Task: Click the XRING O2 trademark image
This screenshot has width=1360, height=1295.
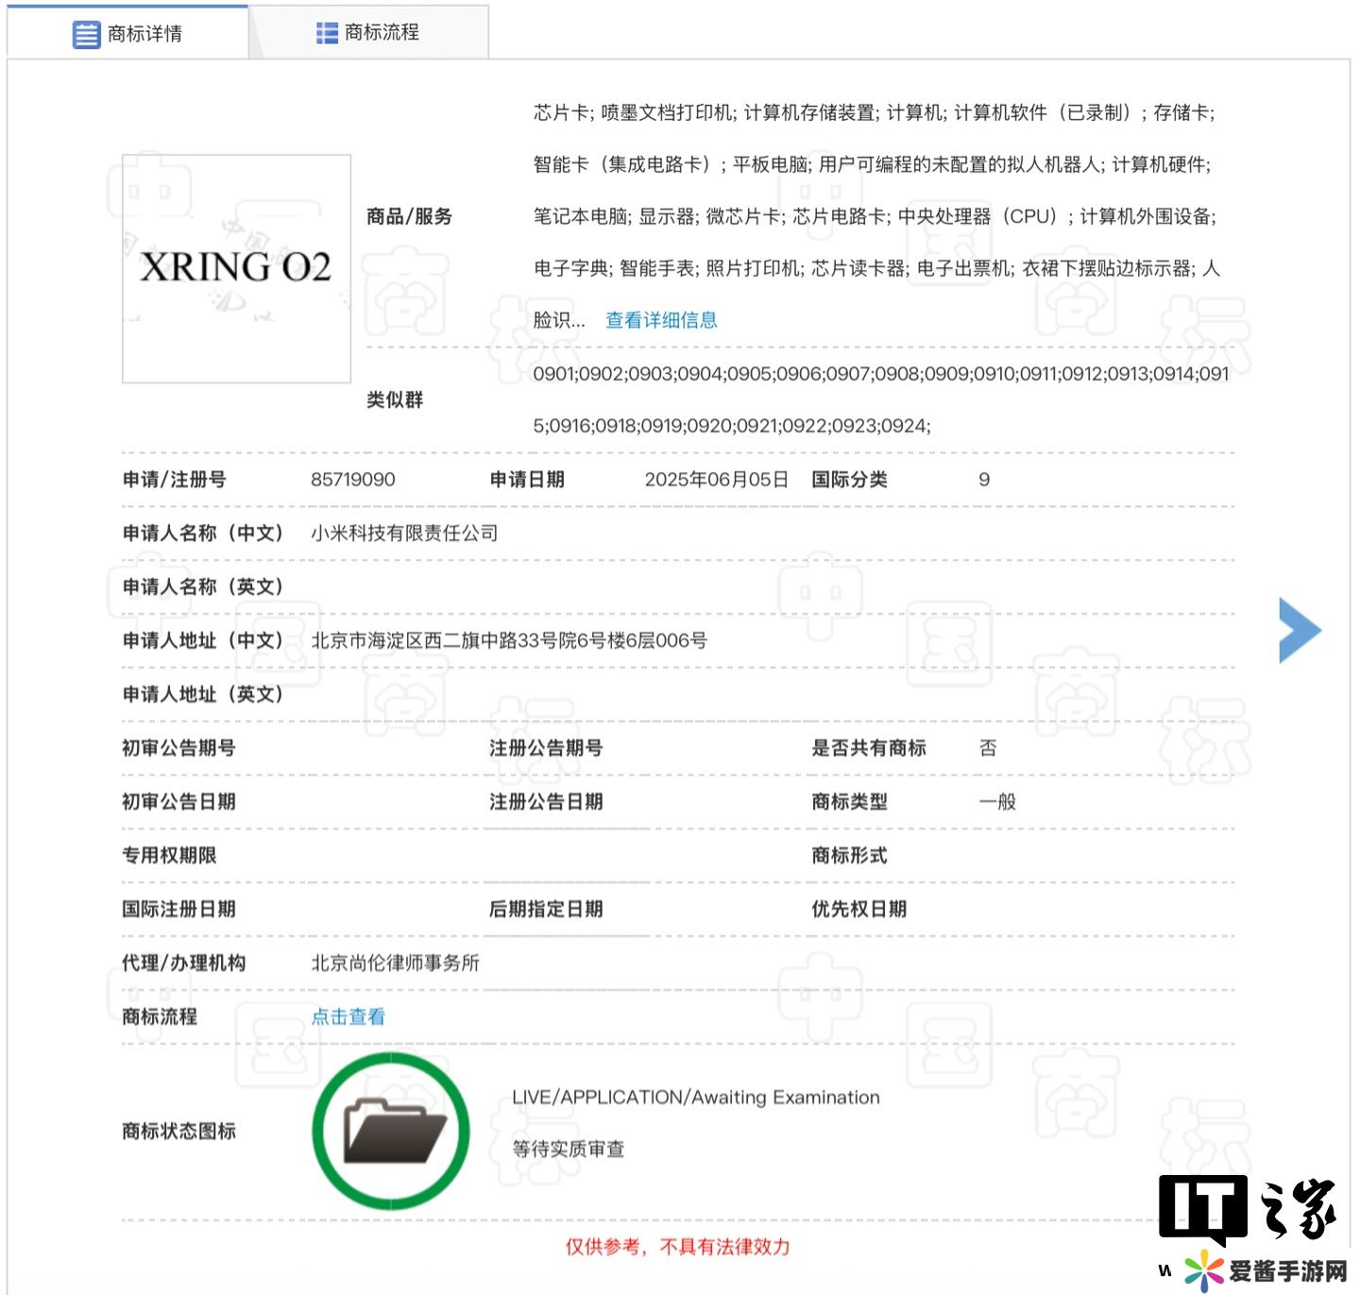Action: [236, 268]
